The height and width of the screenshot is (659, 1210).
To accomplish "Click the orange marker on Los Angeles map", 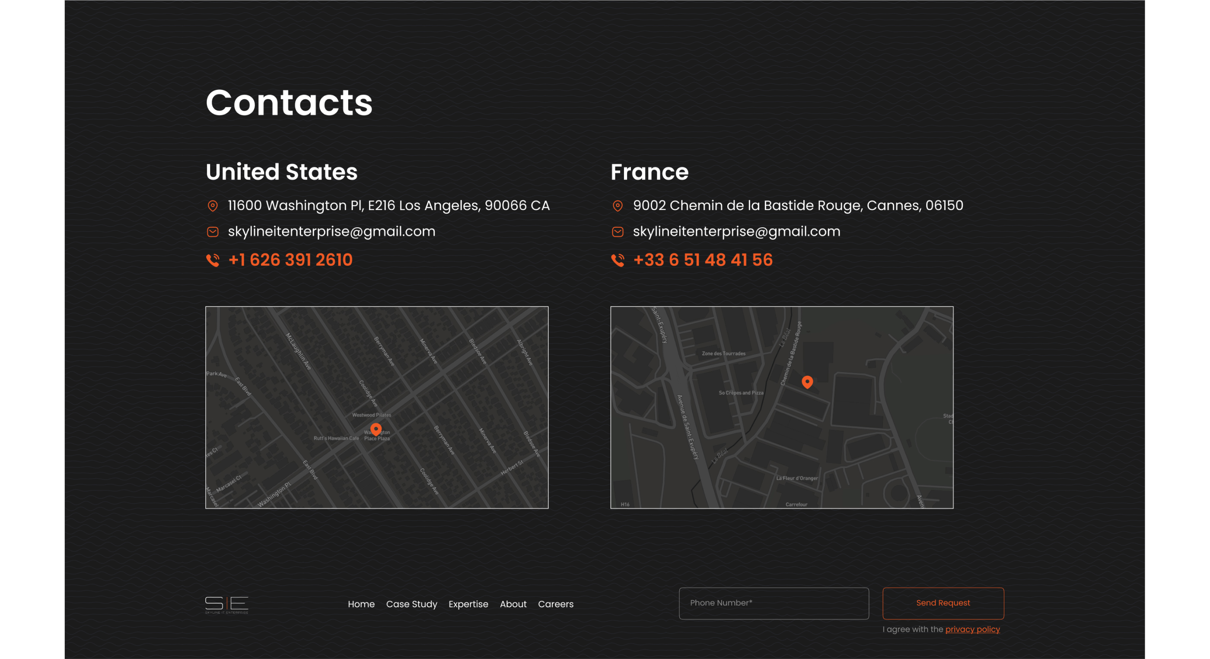I will 376,429.
